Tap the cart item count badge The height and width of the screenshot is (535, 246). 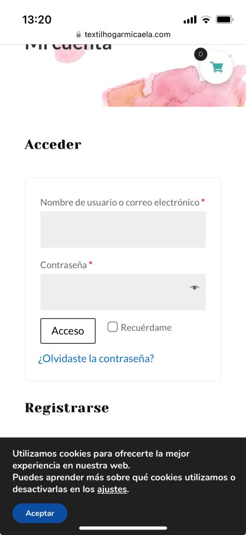click(201, 54)
